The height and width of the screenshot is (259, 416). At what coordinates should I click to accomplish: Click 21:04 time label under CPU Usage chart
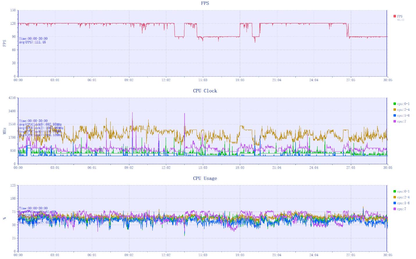tap(277, 255)
